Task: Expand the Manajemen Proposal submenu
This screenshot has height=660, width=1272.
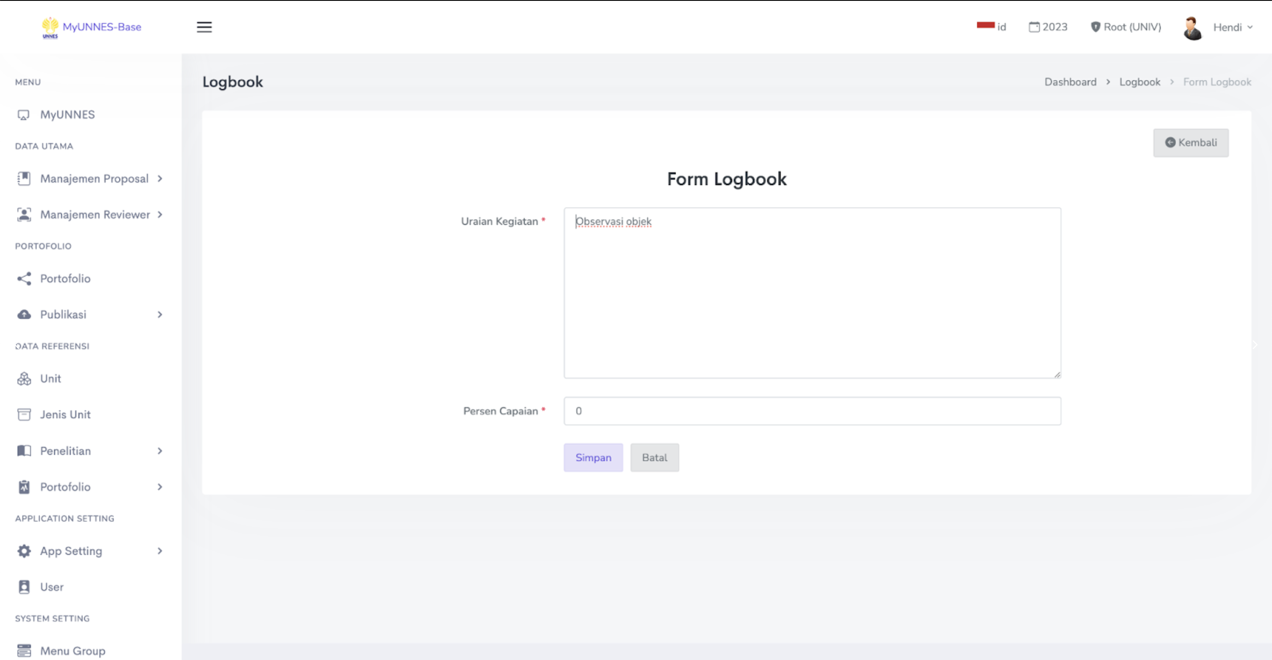Action: 159,179
